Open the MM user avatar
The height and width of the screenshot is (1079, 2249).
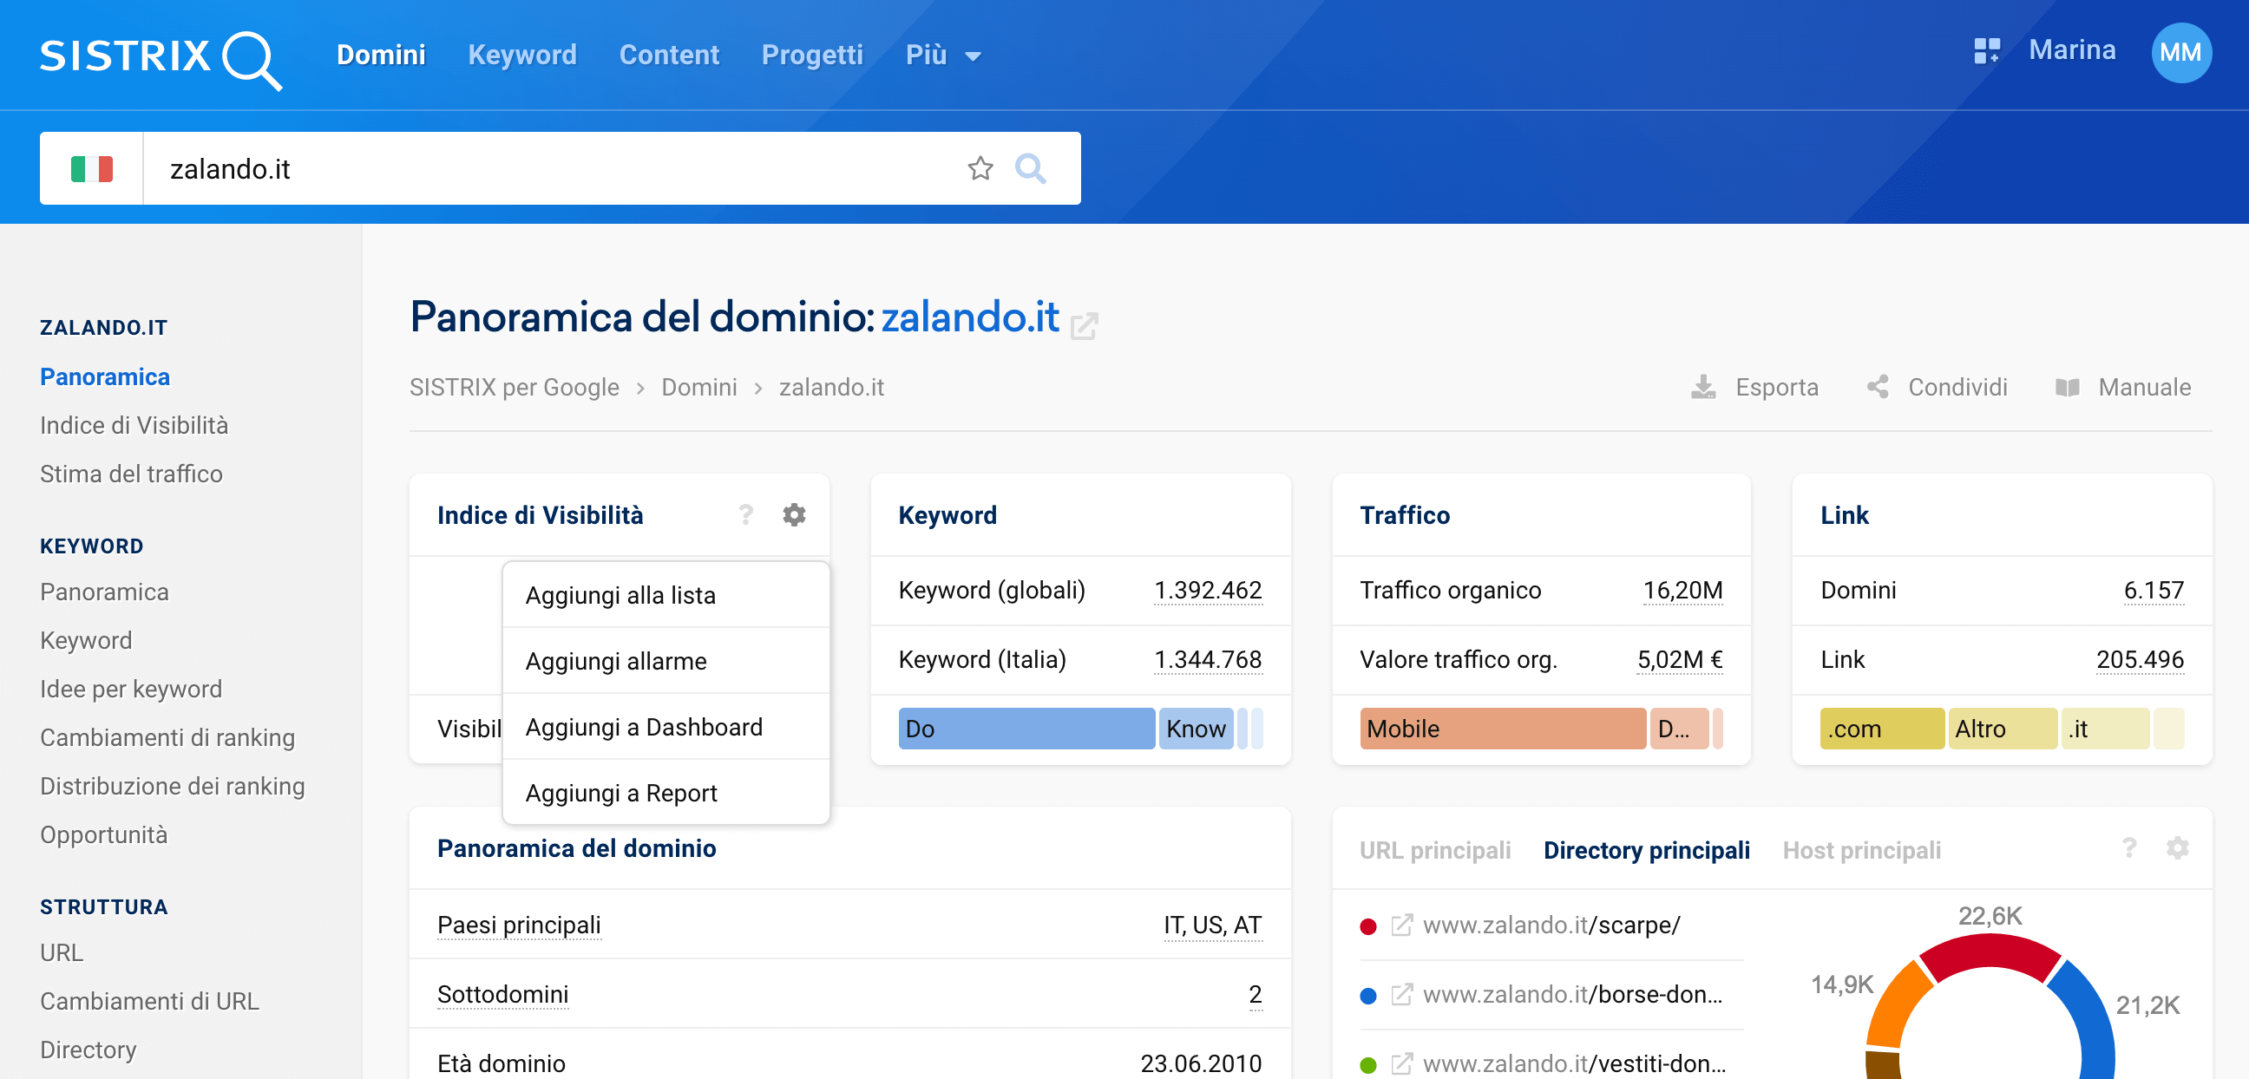coord(2180,52)
